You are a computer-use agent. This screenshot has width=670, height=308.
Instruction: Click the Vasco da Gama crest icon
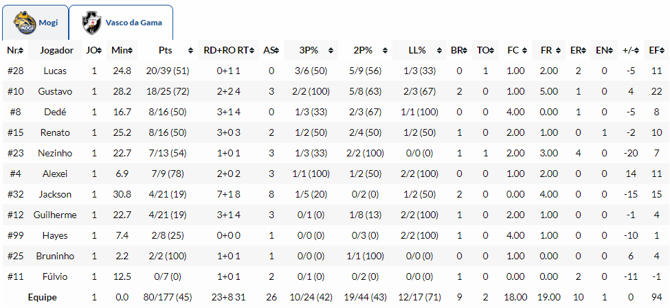tap(89, 23)
